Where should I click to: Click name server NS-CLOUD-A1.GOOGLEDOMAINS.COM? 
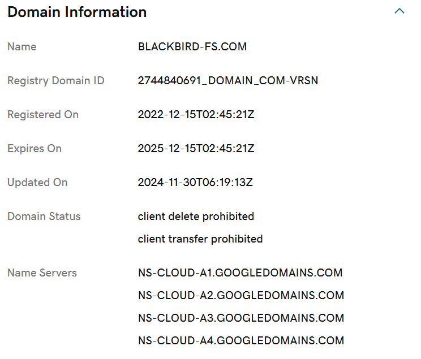pyautogui.click(x=240, y=273)
